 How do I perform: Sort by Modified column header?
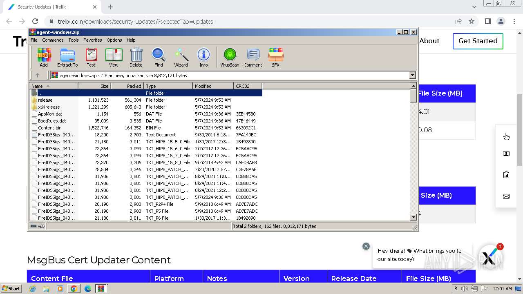(213, 86)
